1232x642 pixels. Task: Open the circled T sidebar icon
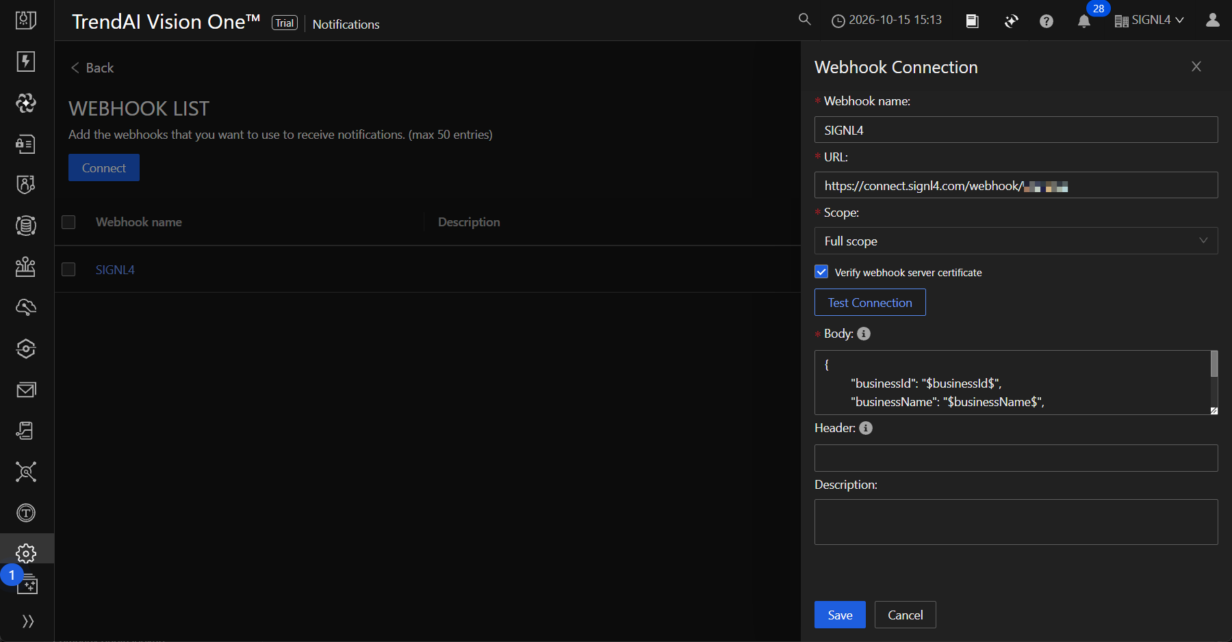click(x=26, y=513)
